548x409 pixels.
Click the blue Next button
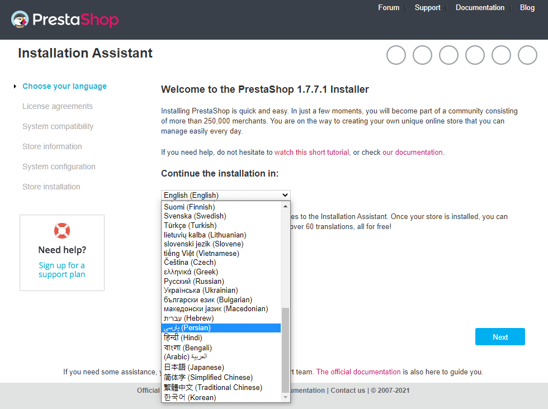[x=500, y=337]
